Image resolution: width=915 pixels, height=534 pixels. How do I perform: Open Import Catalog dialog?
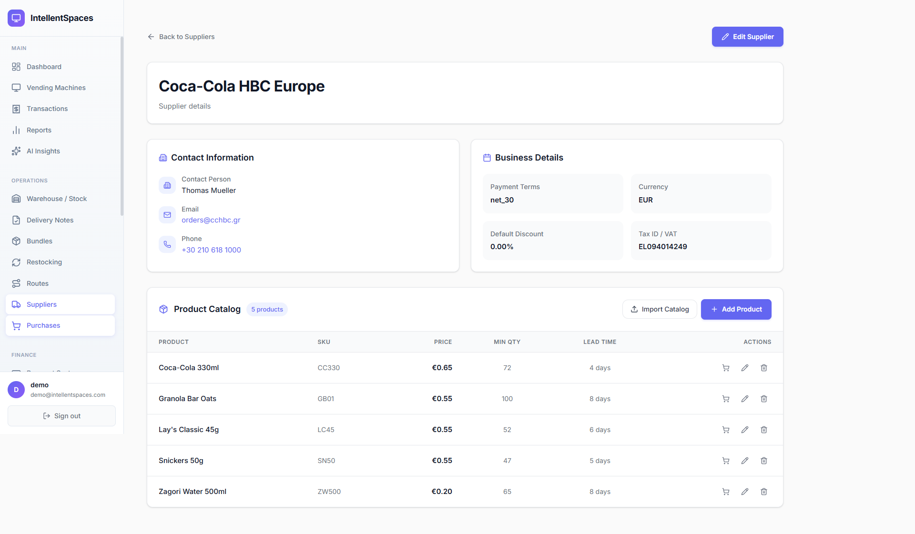(660, 309)
